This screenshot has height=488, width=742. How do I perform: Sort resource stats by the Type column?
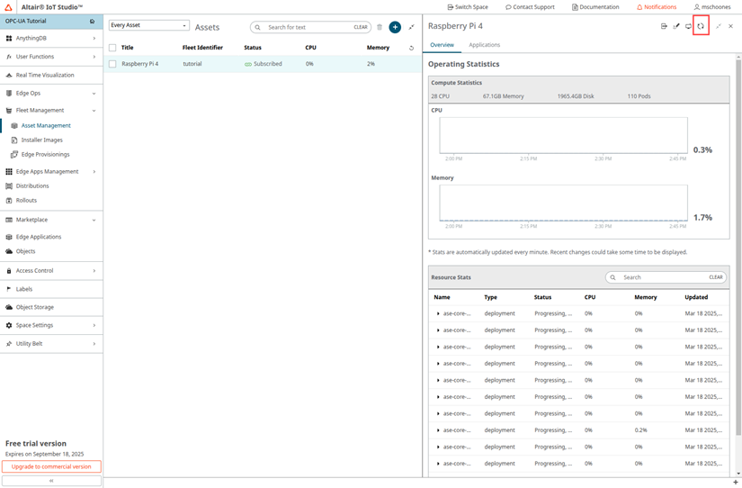(490, 297)
